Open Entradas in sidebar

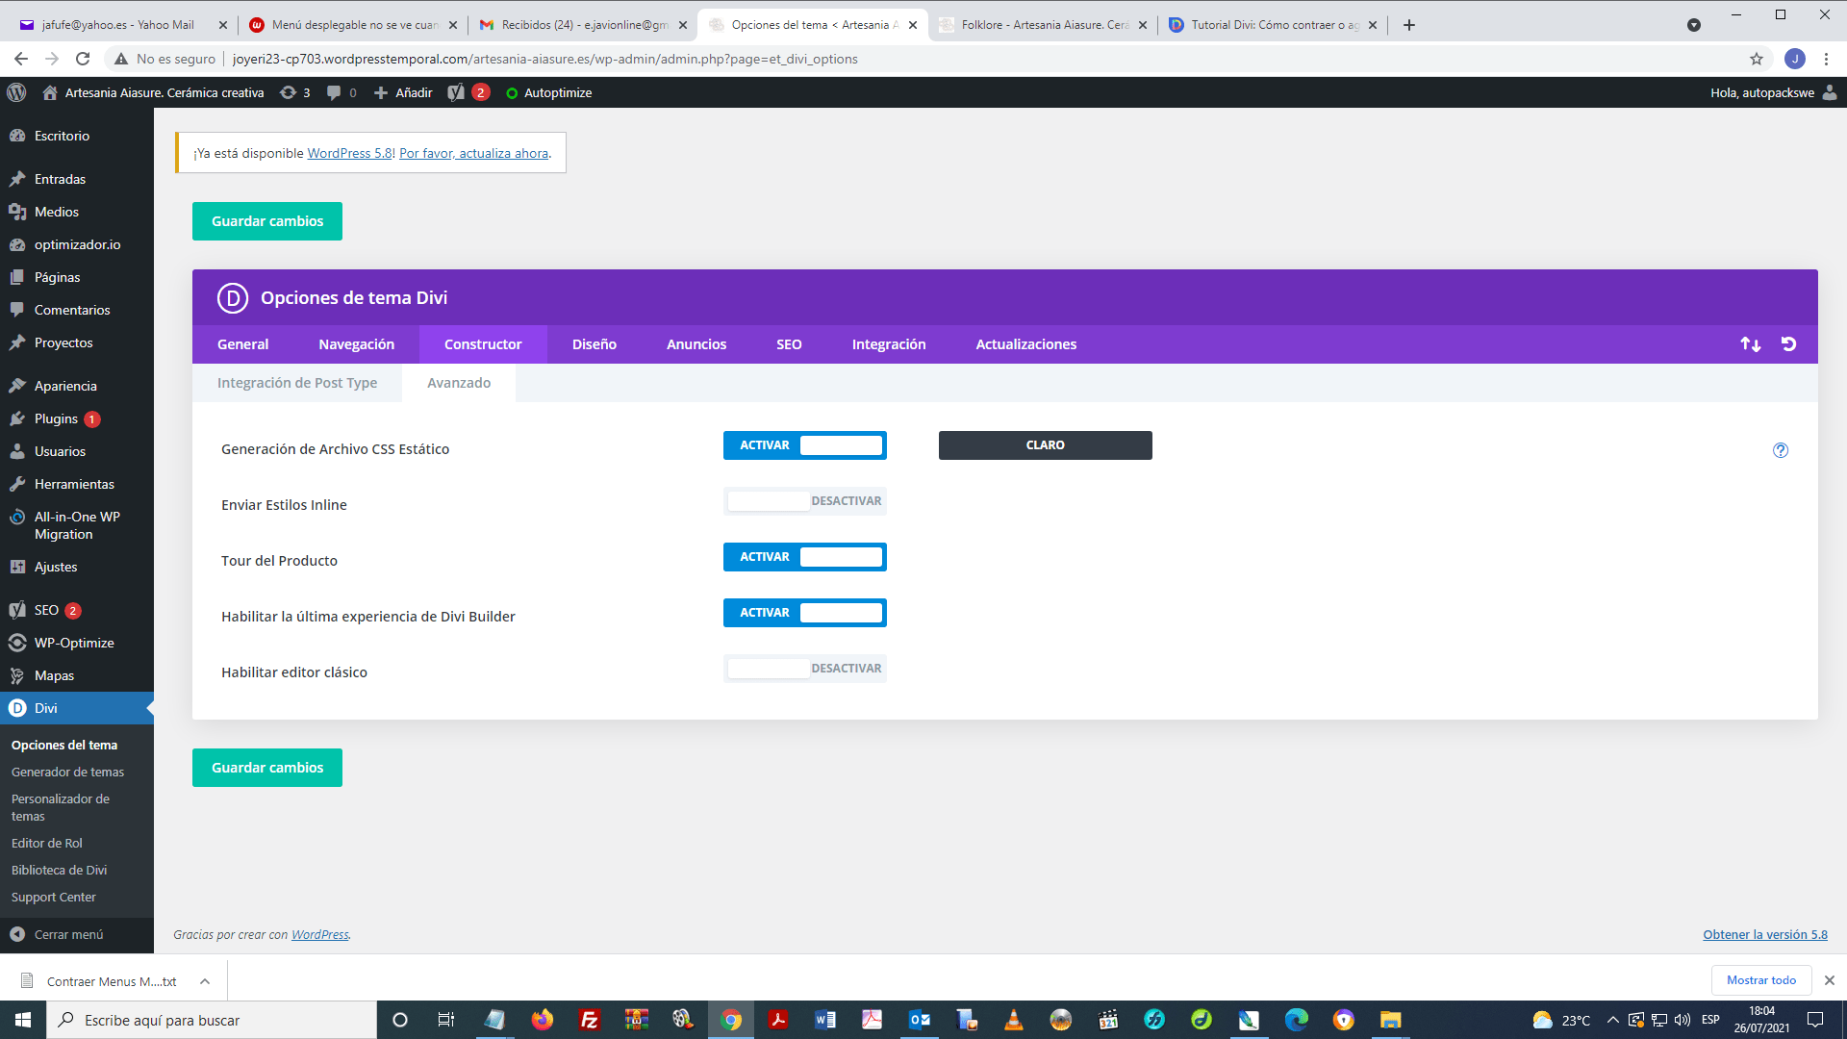[x=77, y=179]
